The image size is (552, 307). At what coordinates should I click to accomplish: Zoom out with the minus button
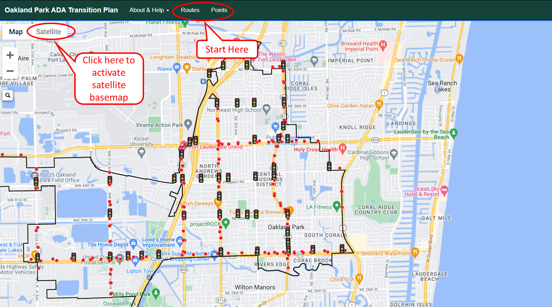pyautogui.click(x=10, y=71)
